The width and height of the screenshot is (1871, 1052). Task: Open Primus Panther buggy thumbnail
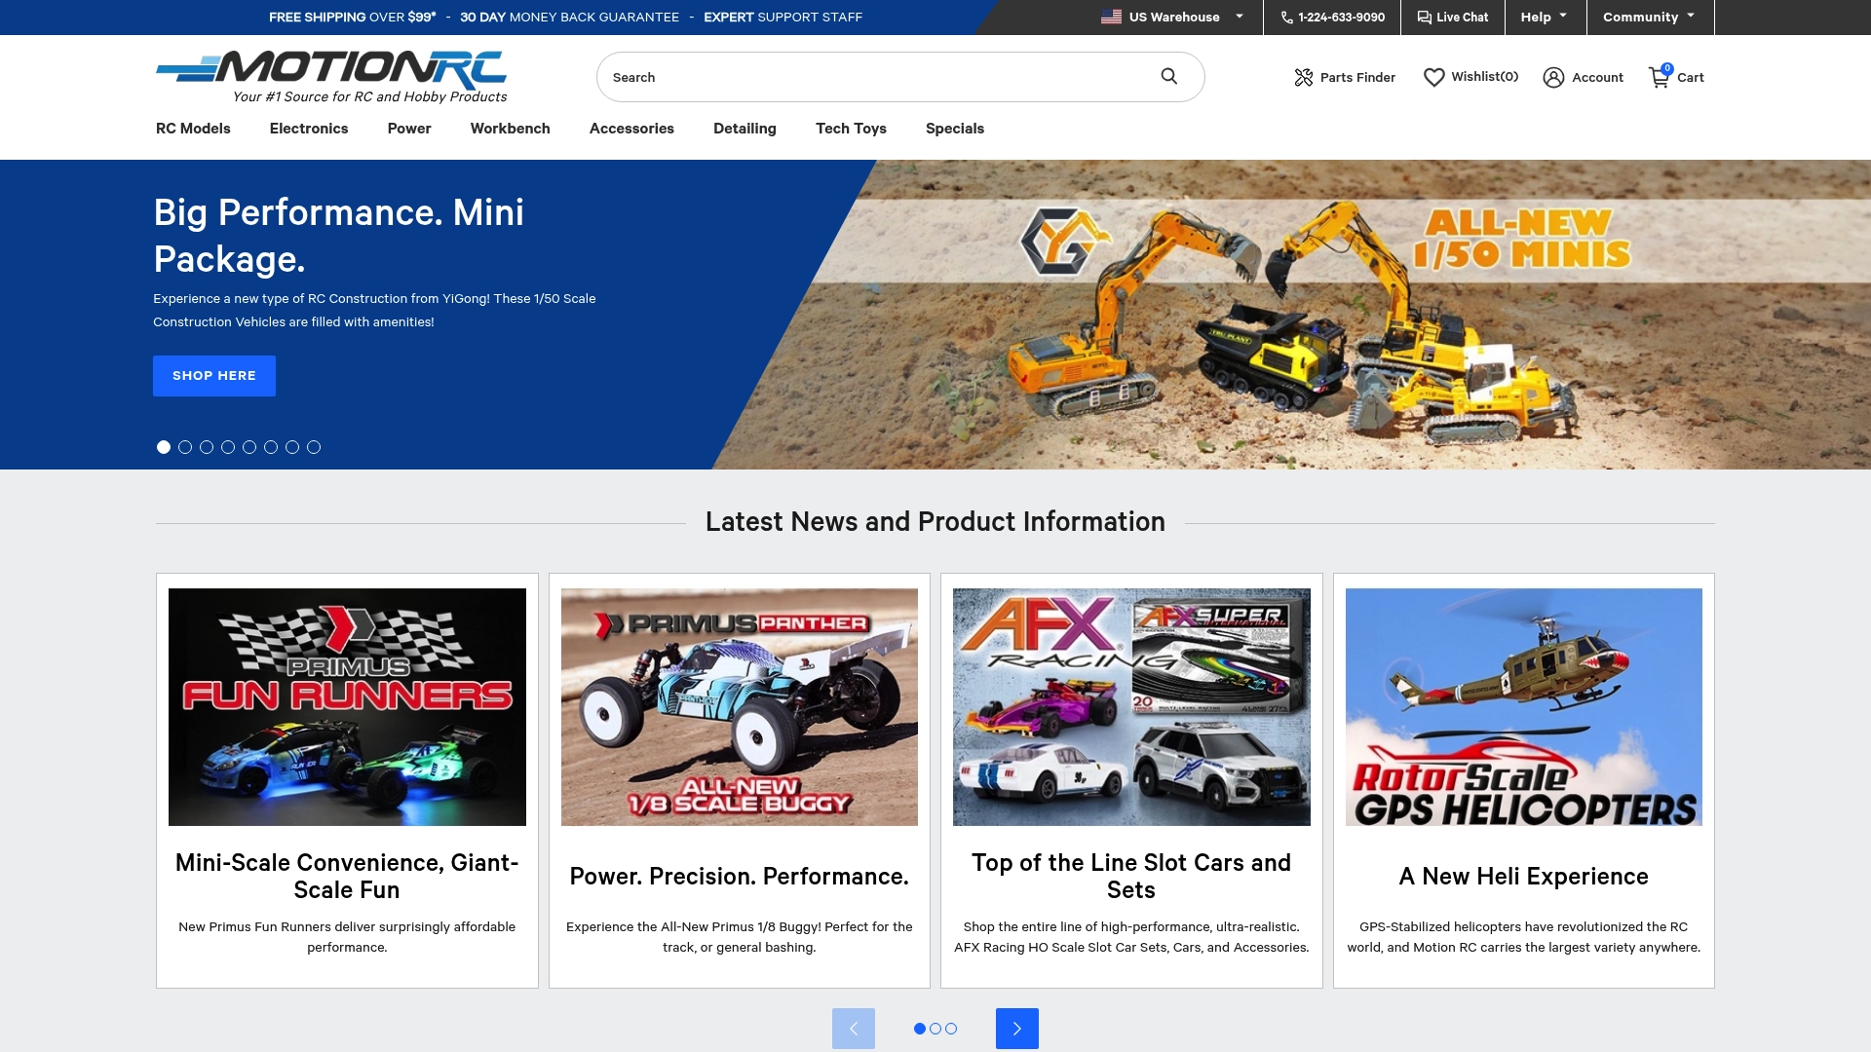[740, 707]
